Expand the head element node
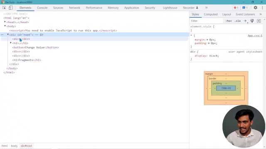The image size is (266, 149). [x=5, y=22]
